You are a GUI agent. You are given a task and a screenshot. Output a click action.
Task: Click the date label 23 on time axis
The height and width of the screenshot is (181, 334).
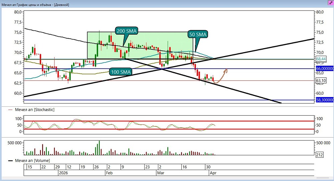coord(147,167)
